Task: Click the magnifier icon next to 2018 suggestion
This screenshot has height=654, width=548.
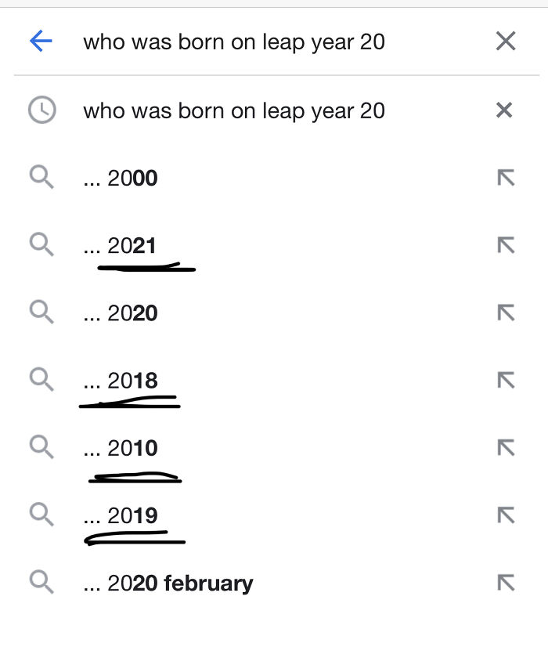Action: pyautogui.click(x=43, y=381)
